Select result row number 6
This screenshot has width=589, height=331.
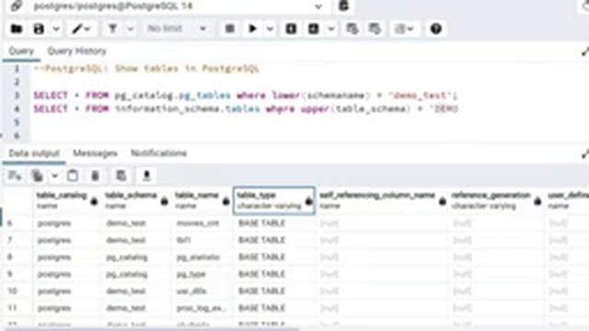pos(10,223)
